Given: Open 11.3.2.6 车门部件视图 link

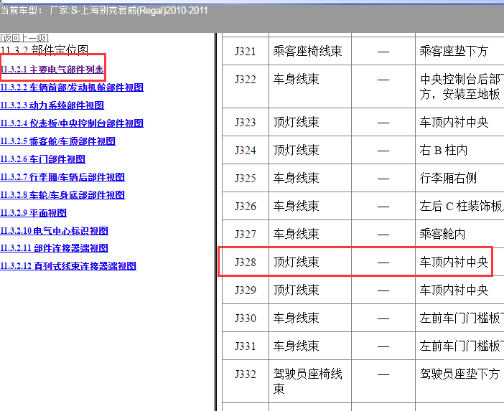Looking at the screenshot, I should click(43, 159).
